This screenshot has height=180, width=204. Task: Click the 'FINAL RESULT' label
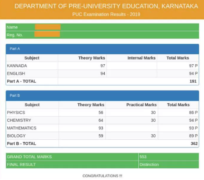(x=21, y=165)
